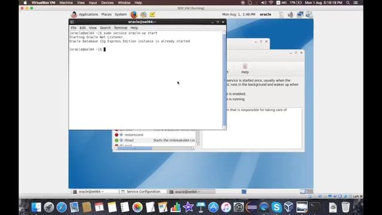
Task: Open macOS Terminal in the Dock
Action: [315, 207]
